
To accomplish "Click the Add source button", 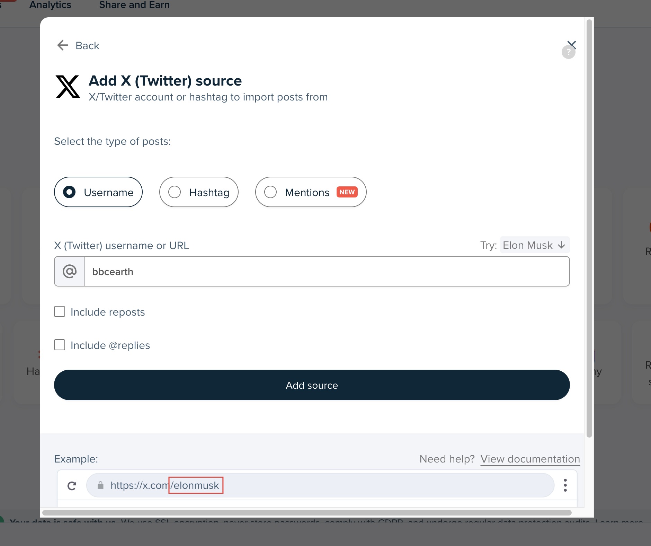I will tap(312, 385).
